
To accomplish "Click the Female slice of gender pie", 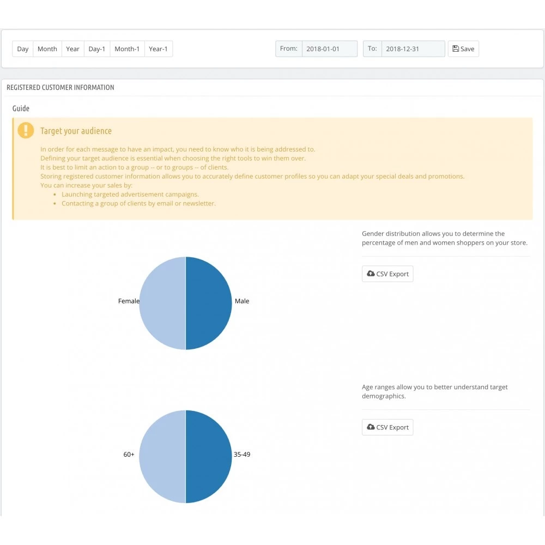I will (162, 303).
